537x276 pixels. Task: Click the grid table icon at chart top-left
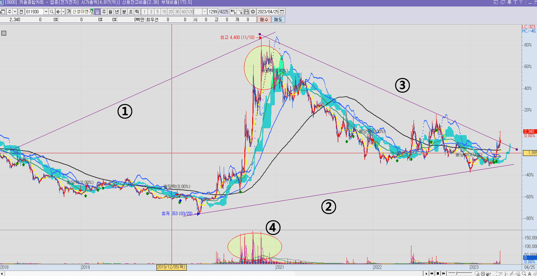(x=3, y=33)
